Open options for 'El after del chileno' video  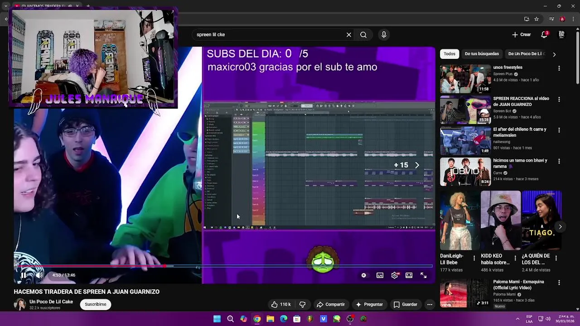click(559, 130)
